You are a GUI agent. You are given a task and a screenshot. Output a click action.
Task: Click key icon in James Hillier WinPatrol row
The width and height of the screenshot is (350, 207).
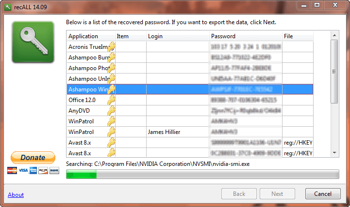111,132
